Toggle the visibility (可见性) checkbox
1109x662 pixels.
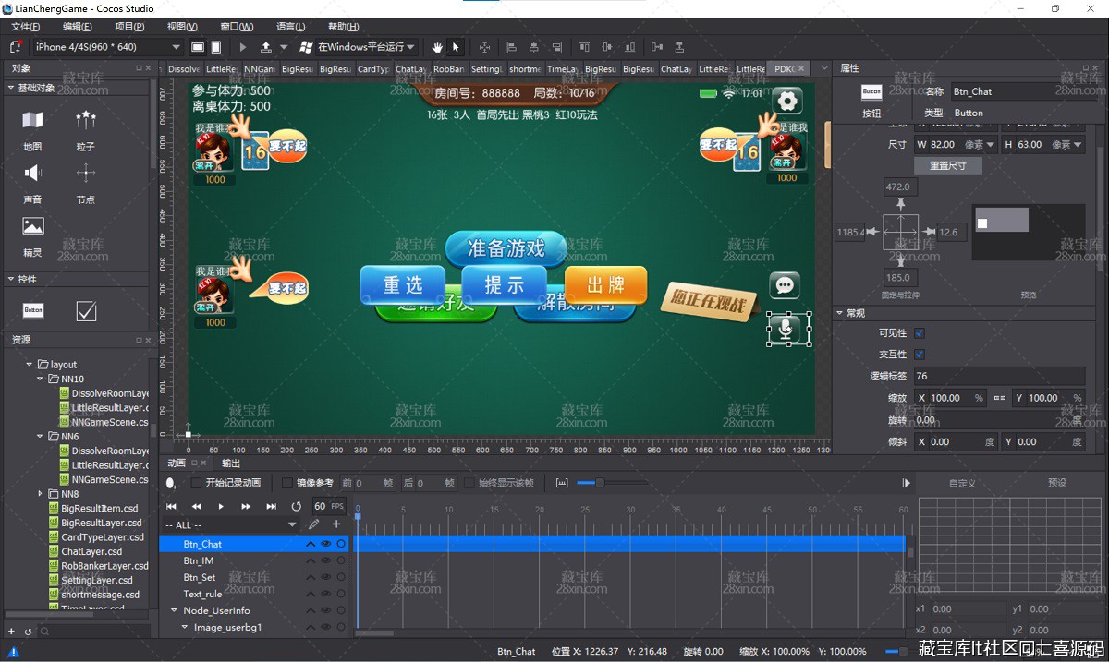919,333
